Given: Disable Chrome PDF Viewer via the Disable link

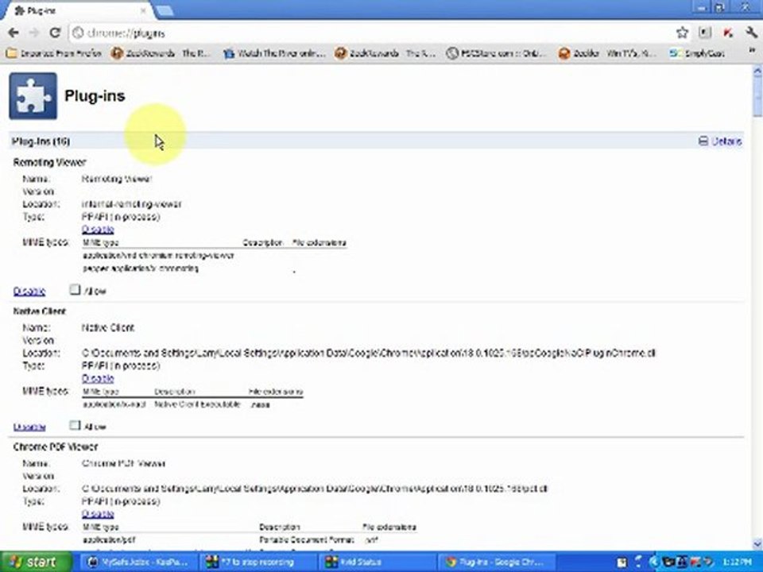Looking at the screenshot, I should [98, 514].
